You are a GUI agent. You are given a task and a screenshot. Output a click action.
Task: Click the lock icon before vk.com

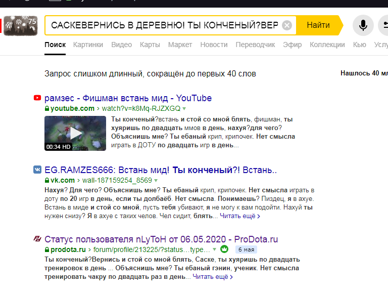point(47,180)
